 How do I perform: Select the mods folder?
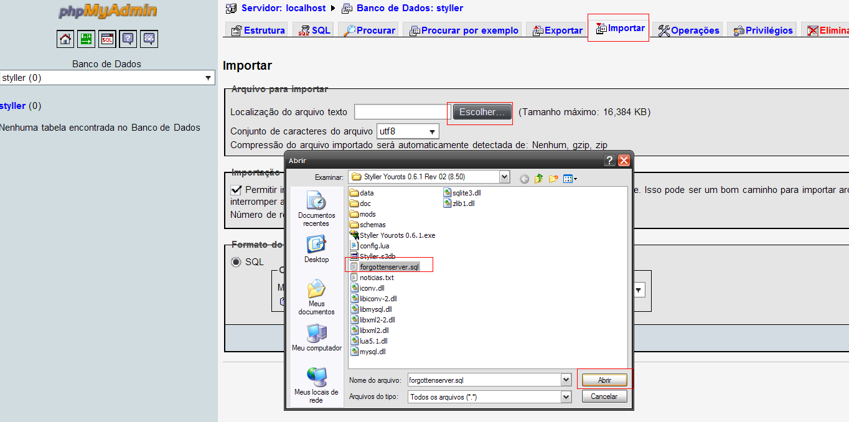[363, 214]
